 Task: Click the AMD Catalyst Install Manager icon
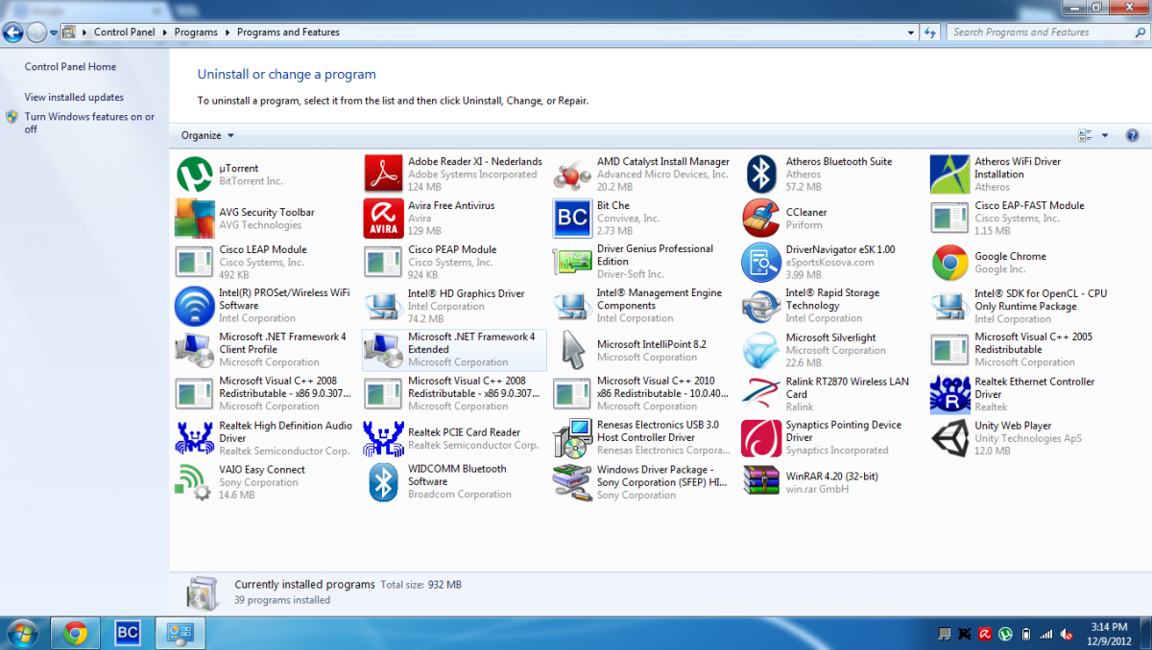(572, 174)
